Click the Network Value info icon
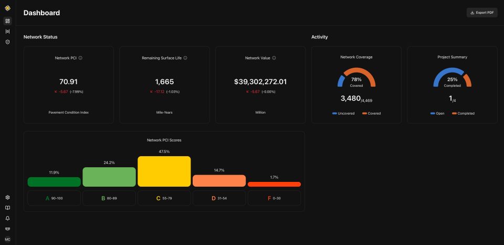504x245 pixels. click(x=274, y=58)
